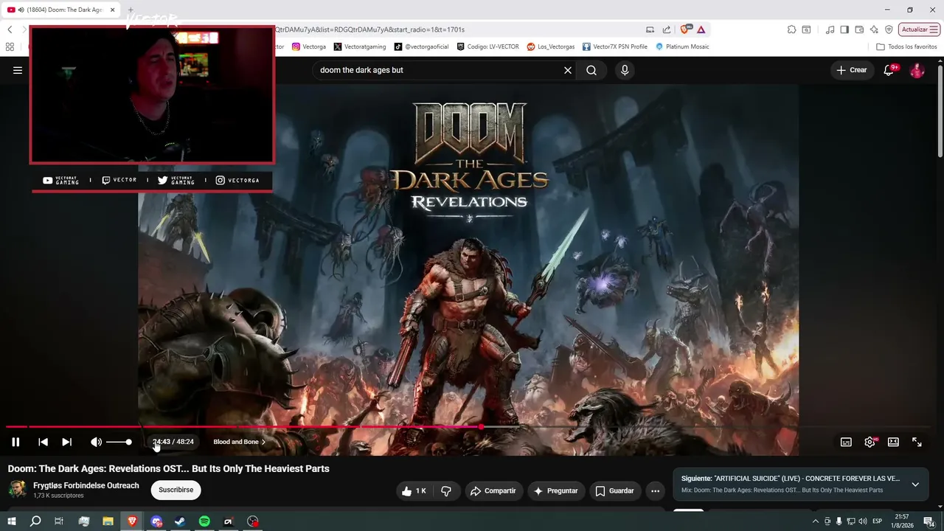The image size is (944, 531).
Task: Open the YouTube account avatar menu
Action: pos(917,70)
